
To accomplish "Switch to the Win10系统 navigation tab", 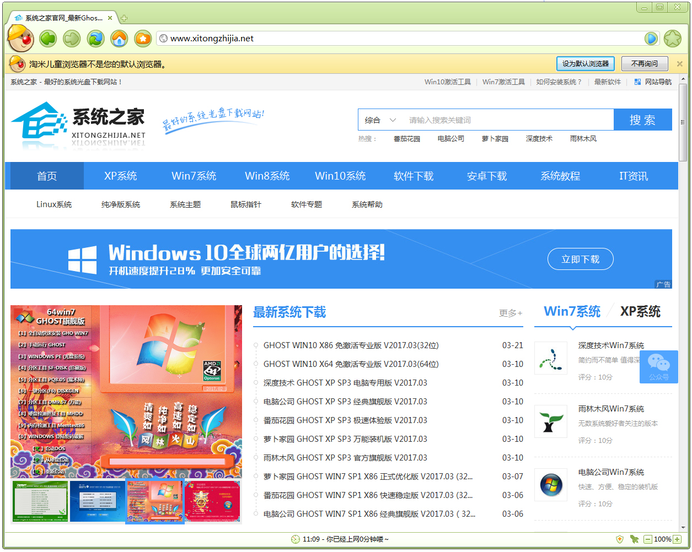I will click(x=340, y=176).
